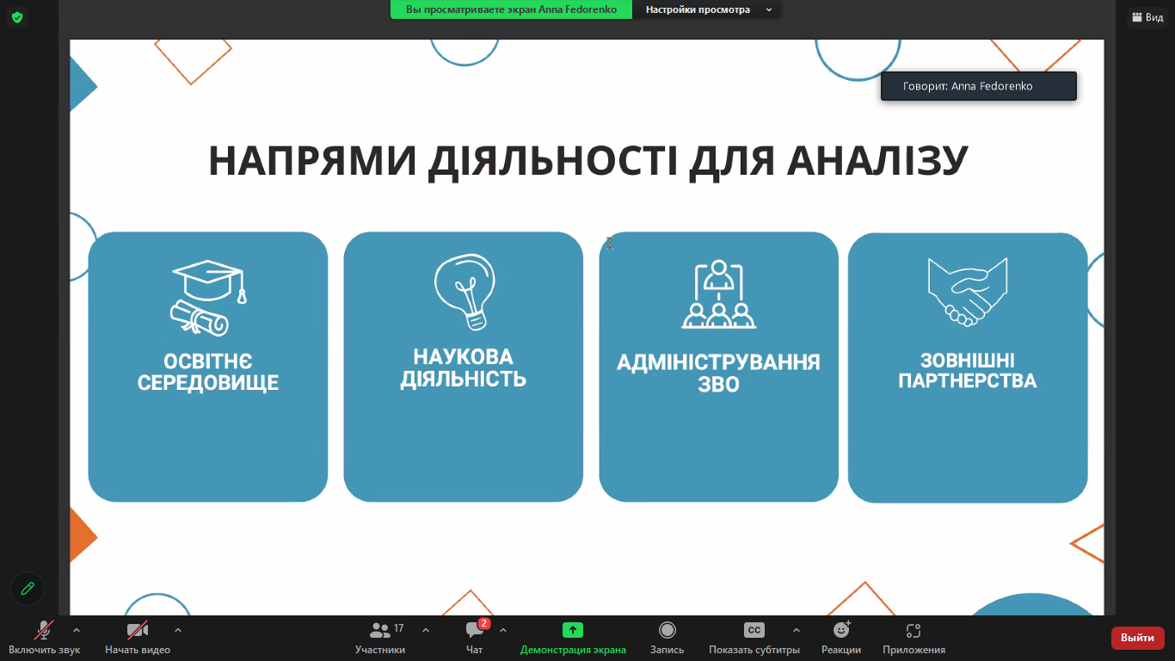This screenshot has width=1175, height=661.
Task: Click the green pencil annotate icon
Action: (28, 589)
